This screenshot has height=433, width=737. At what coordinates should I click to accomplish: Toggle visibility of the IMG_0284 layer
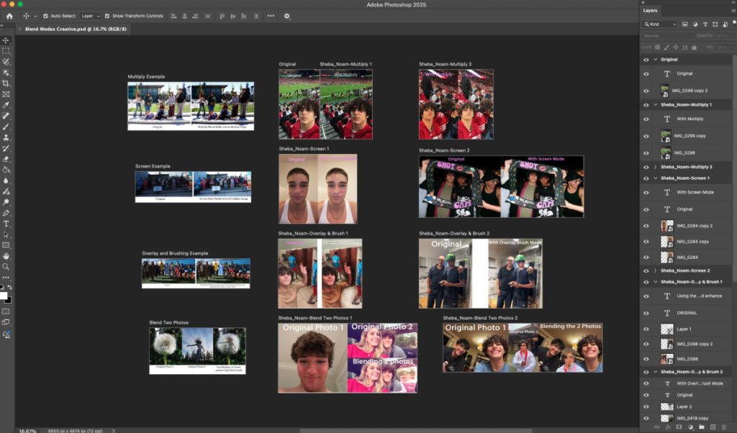point(646,257)
